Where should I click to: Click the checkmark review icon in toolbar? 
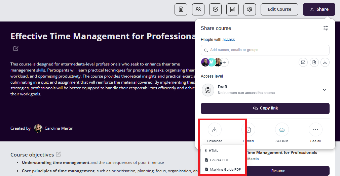(215, 9)
